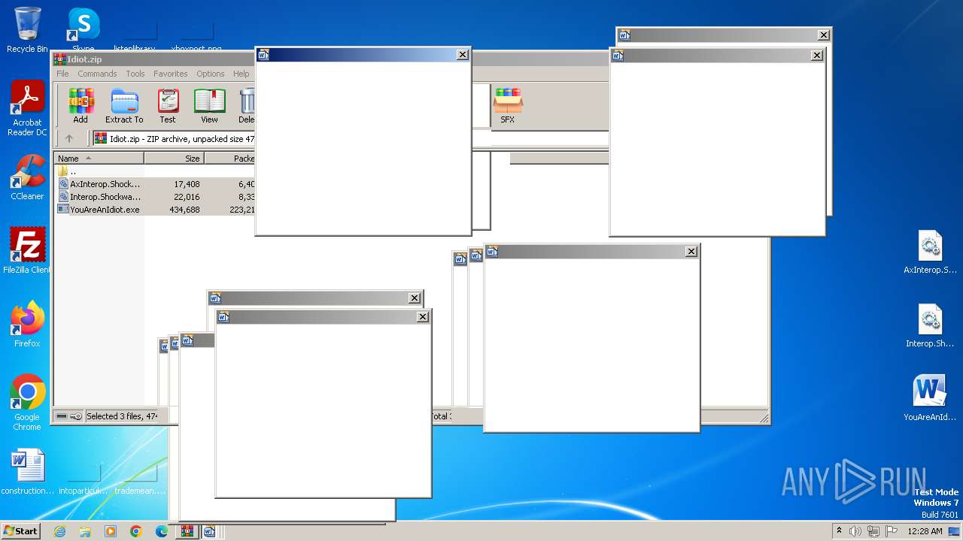Select the AxInterop.S... desktop file icon
The image size is (963, 541).
coord(930,252)
